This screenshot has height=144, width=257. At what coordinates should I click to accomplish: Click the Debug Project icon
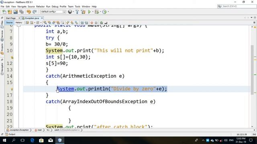pyautogui.click(x=97, y=12)
